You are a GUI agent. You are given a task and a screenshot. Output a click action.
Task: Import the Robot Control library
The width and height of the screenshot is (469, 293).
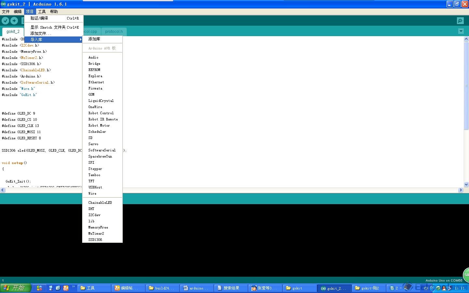[x=102, y=113]
